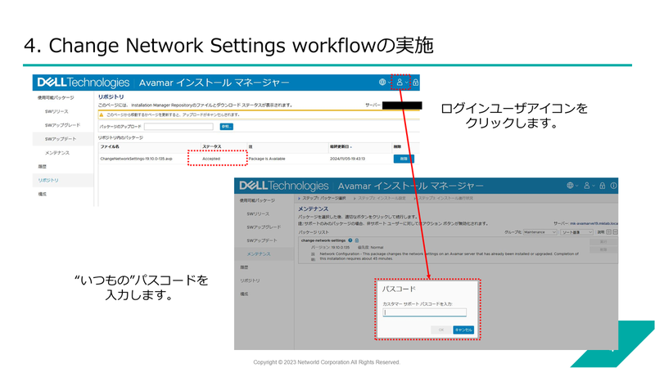Click the ChangeNetworkSettings-19.10.0-135.avp file name
The image size is (655, 368).
(136, 159)
